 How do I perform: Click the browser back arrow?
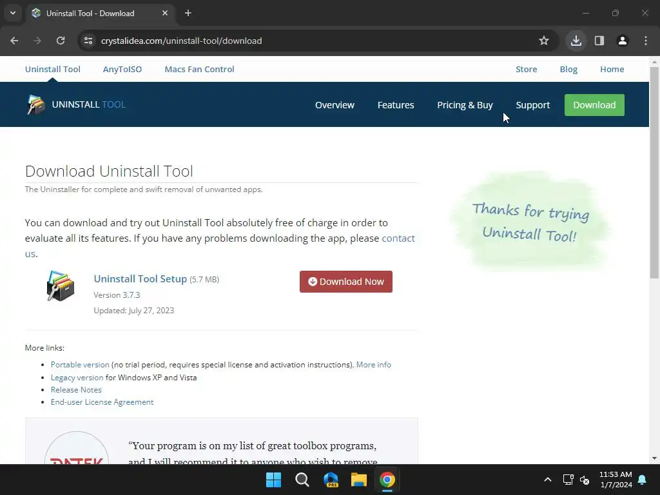pos(14,41)
